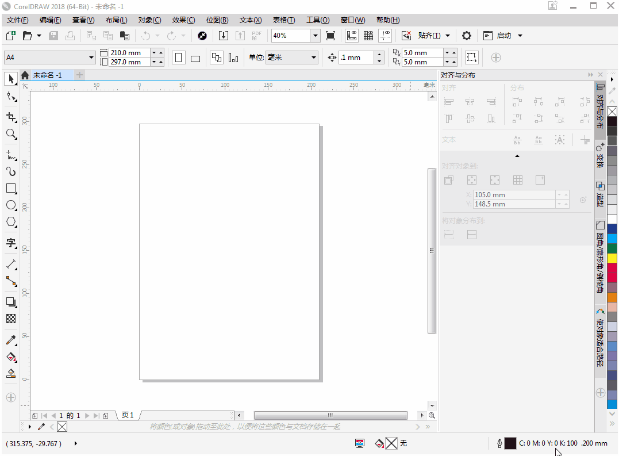Open the A4 page size dropdown
Viewport: 619px width, 456px height.
click(91, 58)
